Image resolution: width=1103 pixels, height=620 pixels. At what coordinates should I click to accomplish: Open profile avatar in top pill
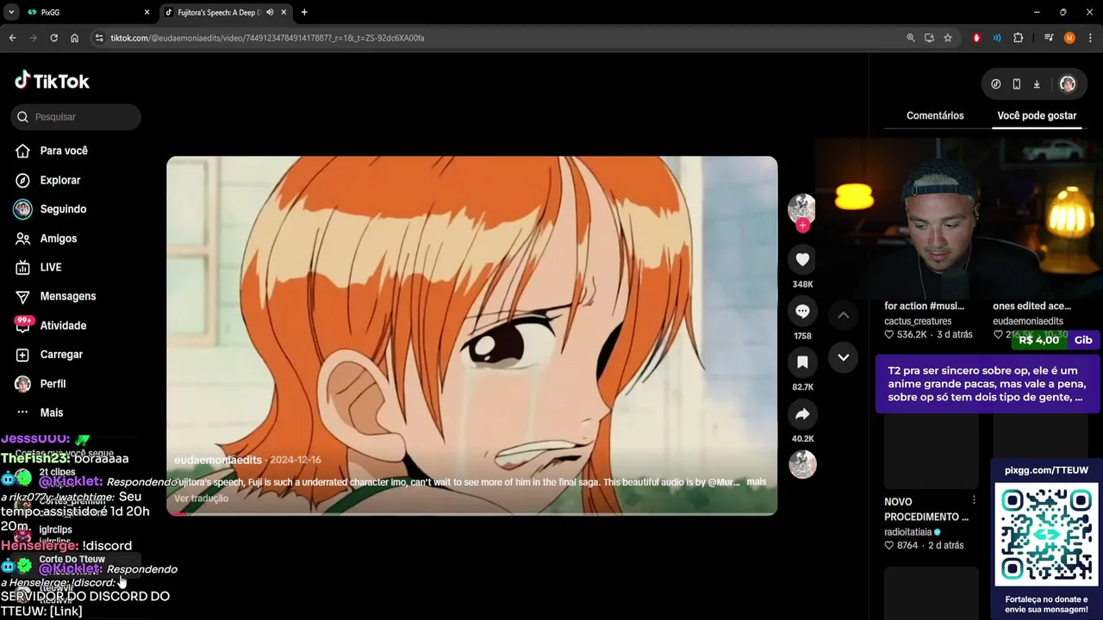coord(1068,84)
